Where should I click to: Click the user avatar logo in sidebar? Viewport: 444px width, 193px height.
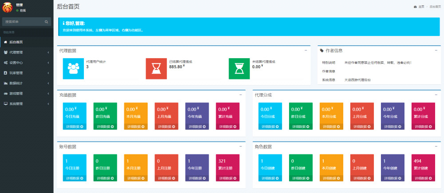(x=8, y=7)
